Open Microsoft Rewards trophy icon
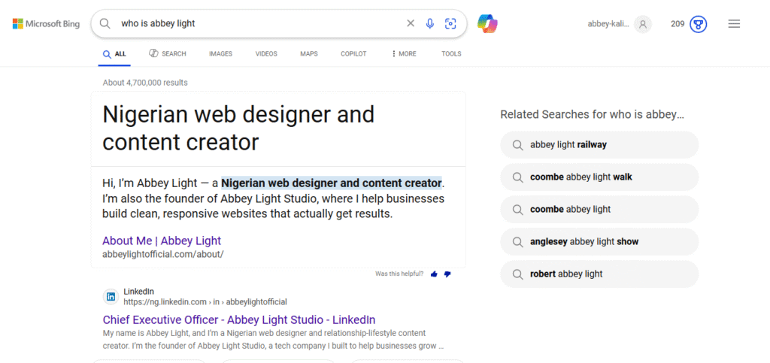Image resolution: width=770 pixels, height=363 pixels. tap(698, 23)
